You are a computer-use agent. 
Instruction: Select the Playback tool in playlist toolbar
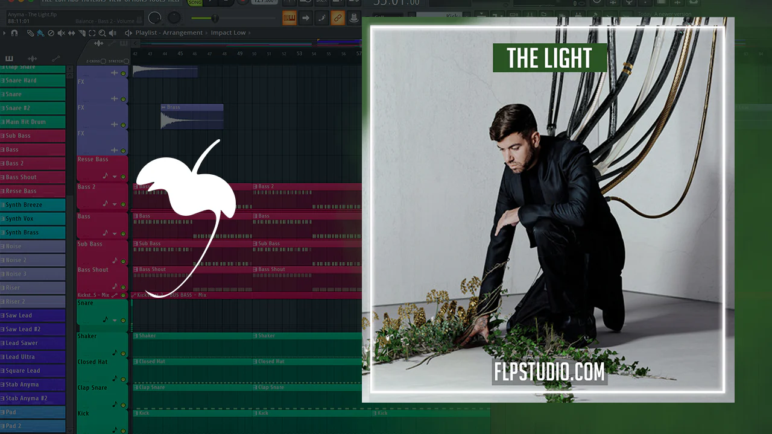[x=112, y=33]
